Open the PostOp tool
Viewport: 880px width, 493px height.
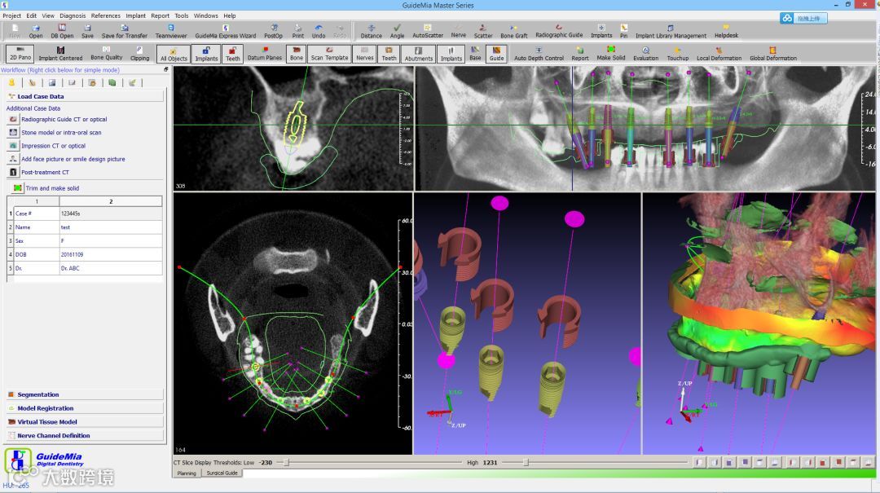(x=273, y=32)
